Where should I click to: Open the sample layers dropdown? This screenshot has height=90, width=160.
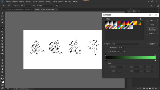tap(45, 6)
